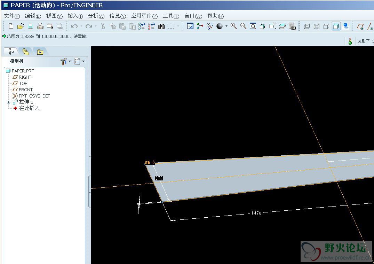
Task: Open the 视图(V) menu
Action: point(54,16)
